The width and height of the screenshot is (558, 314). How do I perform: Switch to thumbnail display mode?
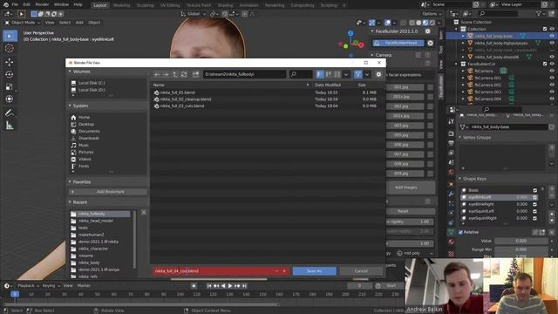[x=337, y=74]
